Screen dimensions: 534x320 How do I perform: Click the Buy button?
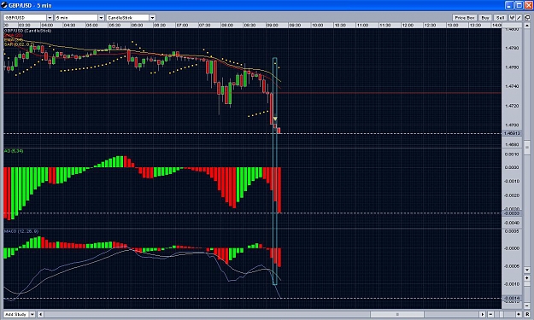pos(485,18)
